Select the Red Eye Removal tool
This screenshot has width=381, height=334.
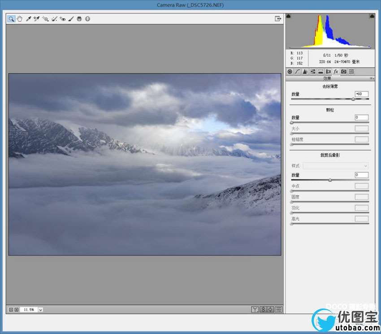click(62, 19)
